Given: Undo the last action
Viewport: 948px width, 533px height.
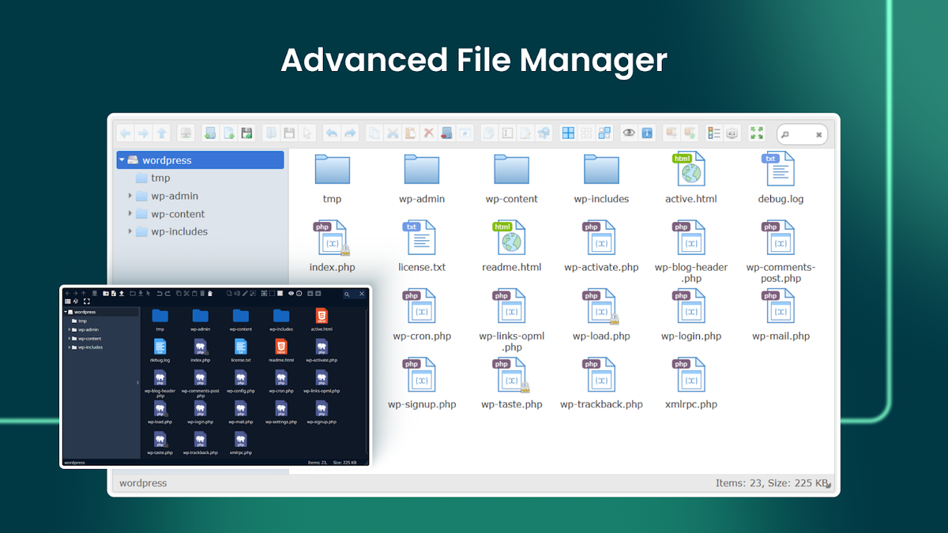Looking at the screenshot, I should click(332, 133).
